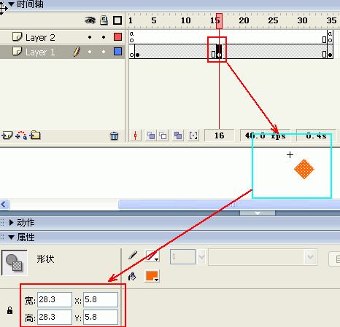Toggle the Layer 2 red outline square

[117, 37]
